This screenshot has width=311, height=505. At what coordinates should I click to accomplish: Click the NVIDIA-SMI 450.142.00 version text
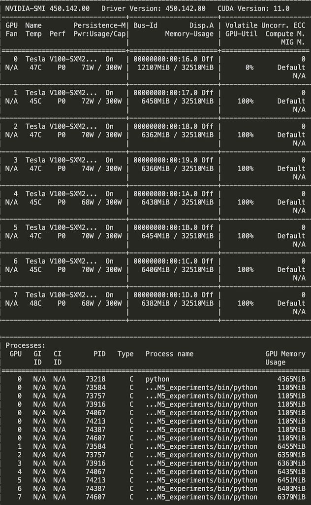pyautogui.click(x=47, y=8)
